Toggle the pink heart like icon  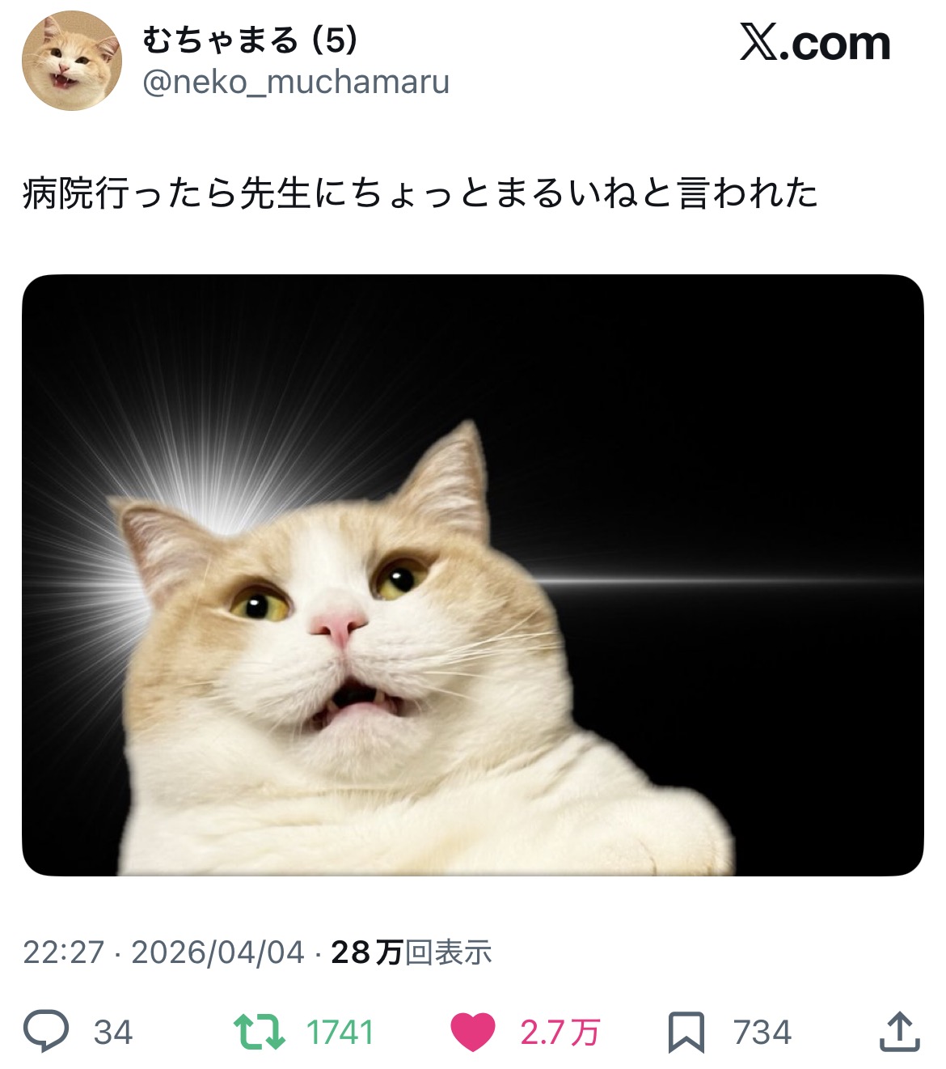pos(473,1033)
